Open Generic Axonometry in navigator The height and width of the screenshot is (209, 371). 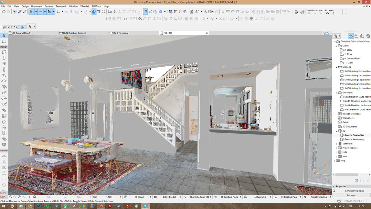click(x=354, y=139)
